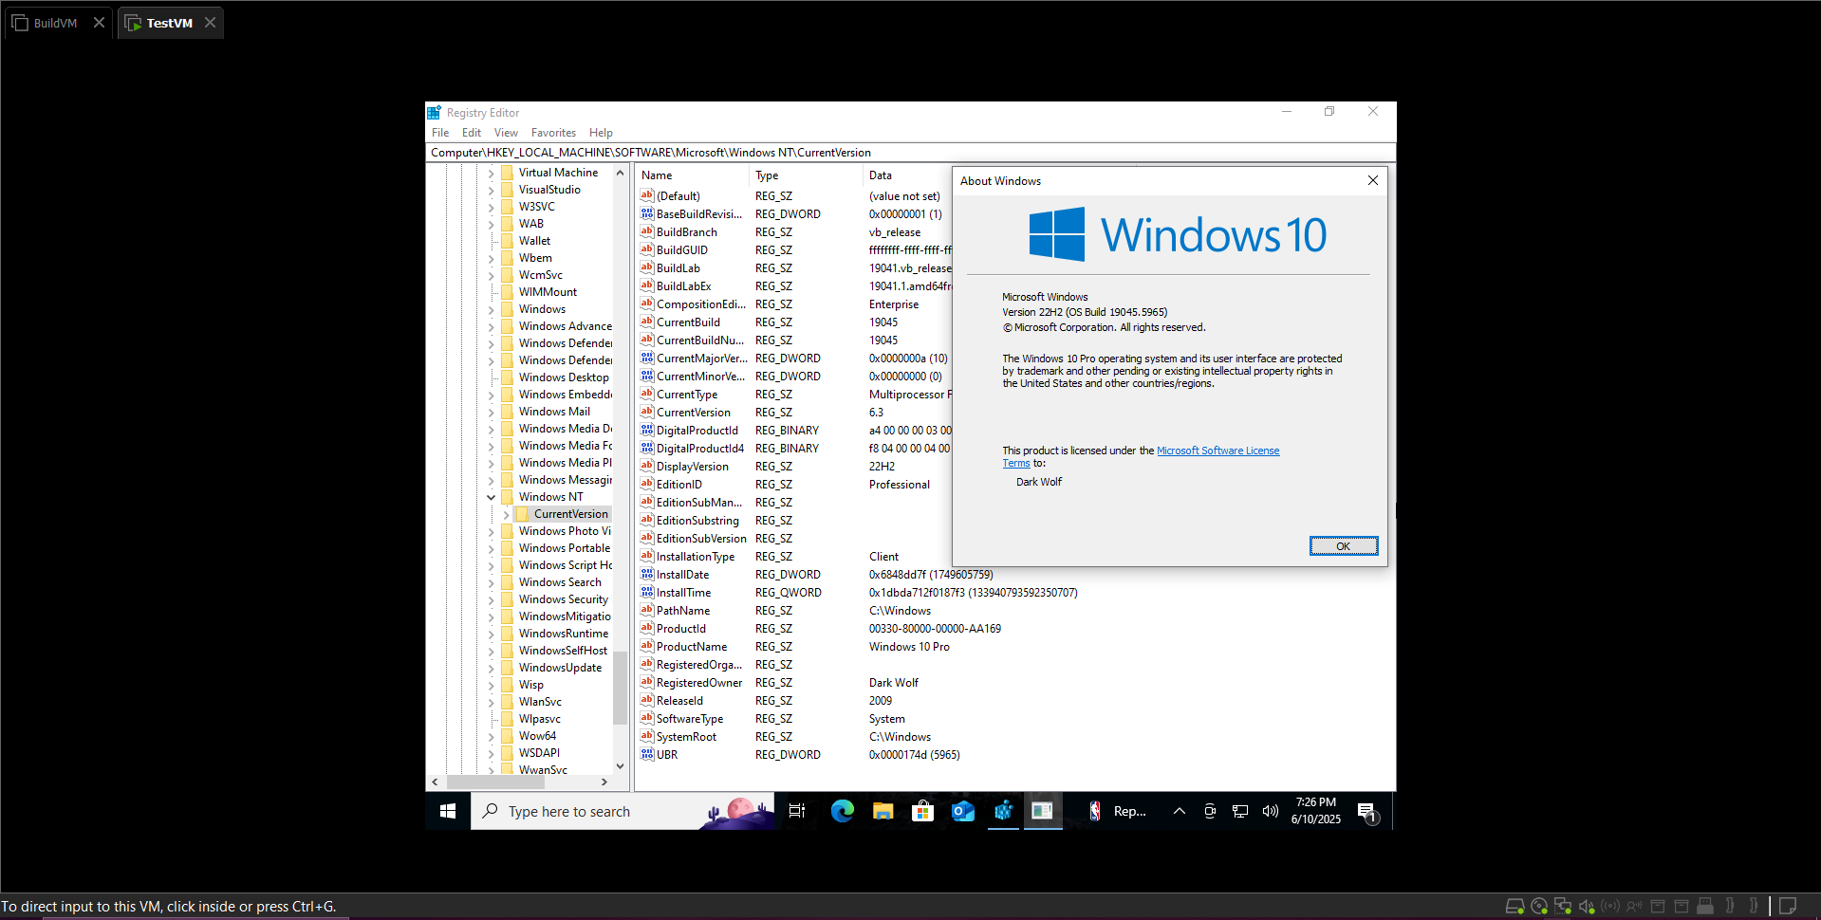1821x920 pixels.
Task: Click the volume icon in system tray
Action: 1270,811
